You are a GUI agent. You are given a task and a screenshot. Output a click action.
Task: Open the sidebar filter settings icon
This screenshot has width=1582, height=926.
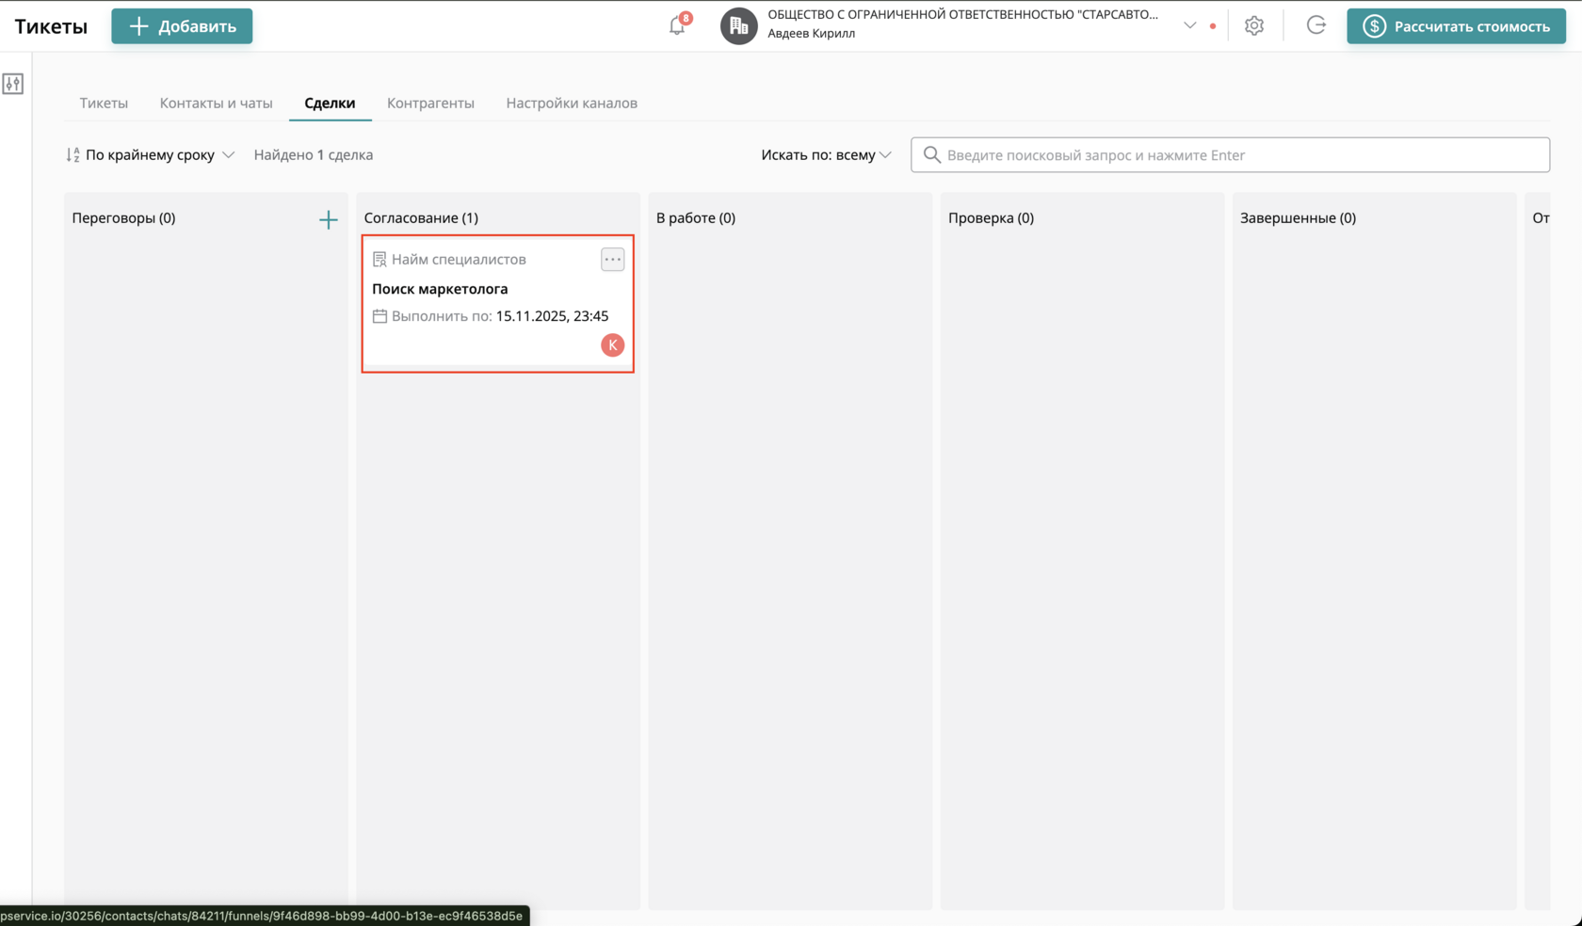tap(13, 84)
